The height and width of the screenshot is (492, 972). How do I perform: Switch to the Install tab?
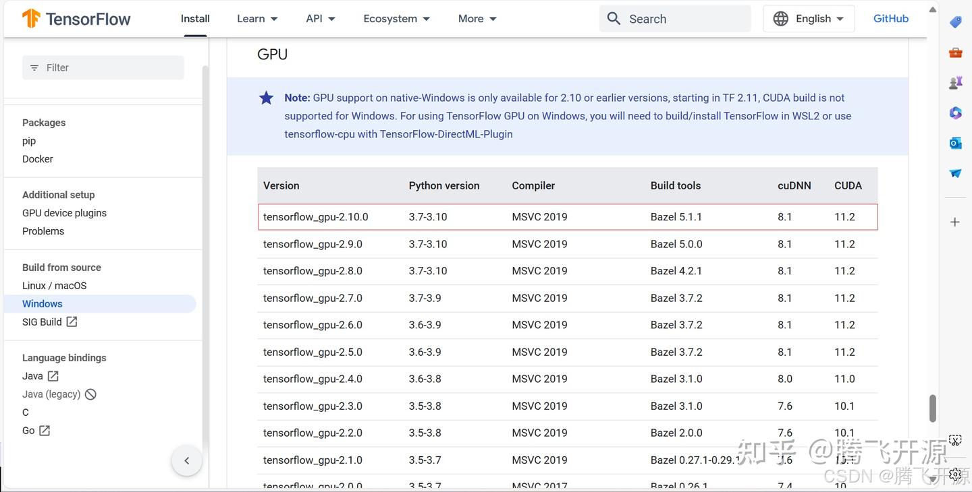pos(195,18)
